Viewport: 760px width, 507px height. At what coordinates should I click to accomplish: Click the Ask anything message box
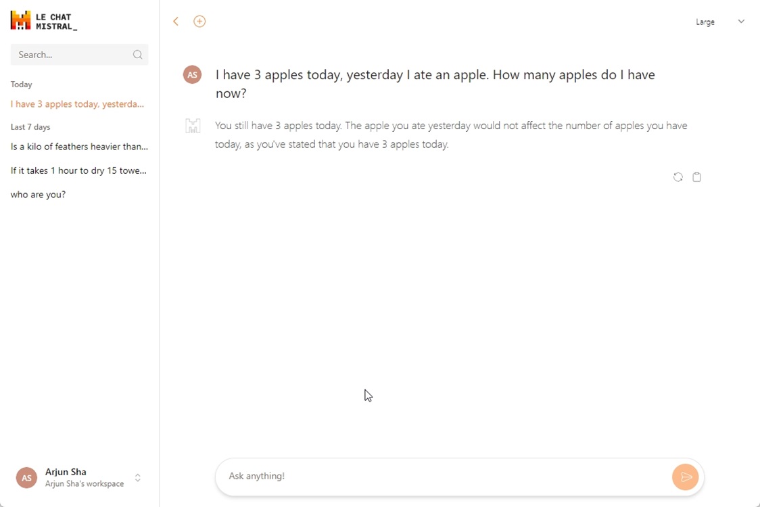click(444, 476)
